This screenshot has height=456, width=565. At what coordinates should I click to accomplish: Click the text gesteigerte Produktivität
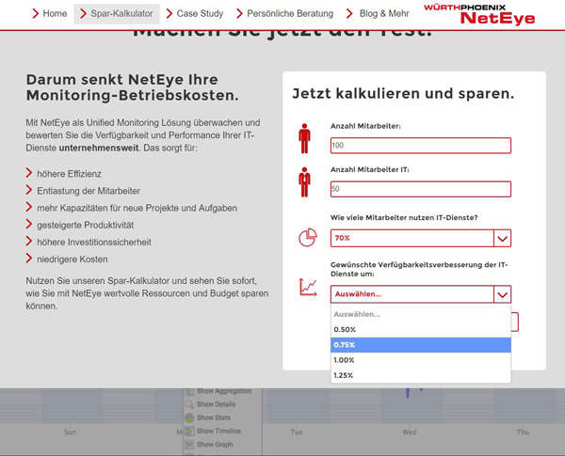pos(85,226)
